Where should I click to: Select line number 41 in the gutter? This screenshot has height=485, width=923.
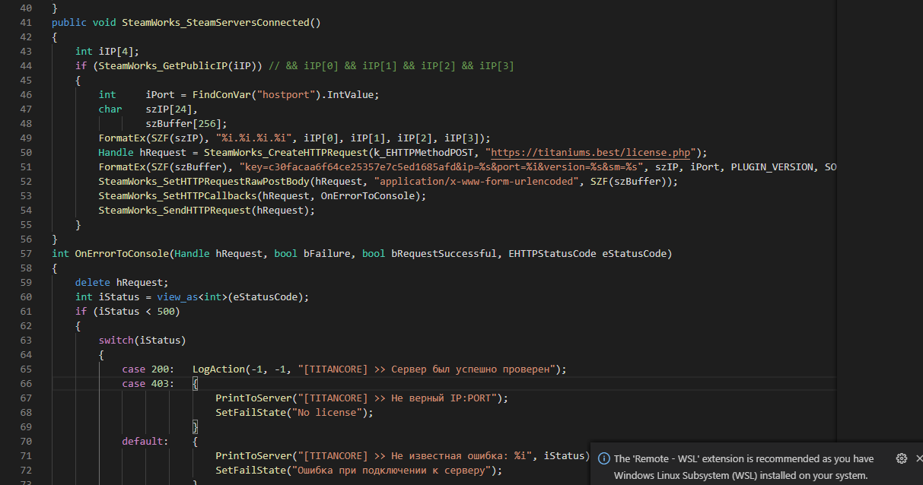tap(27, 37)
